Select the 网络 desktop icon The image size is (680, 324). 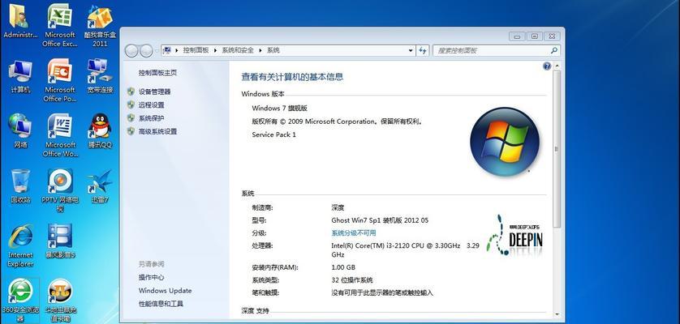pos(20,130)
